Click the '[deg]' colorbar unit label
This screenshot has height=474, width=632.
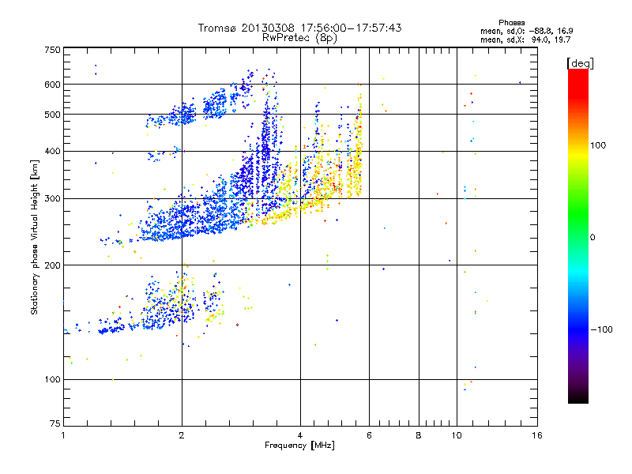coord(580,63)
